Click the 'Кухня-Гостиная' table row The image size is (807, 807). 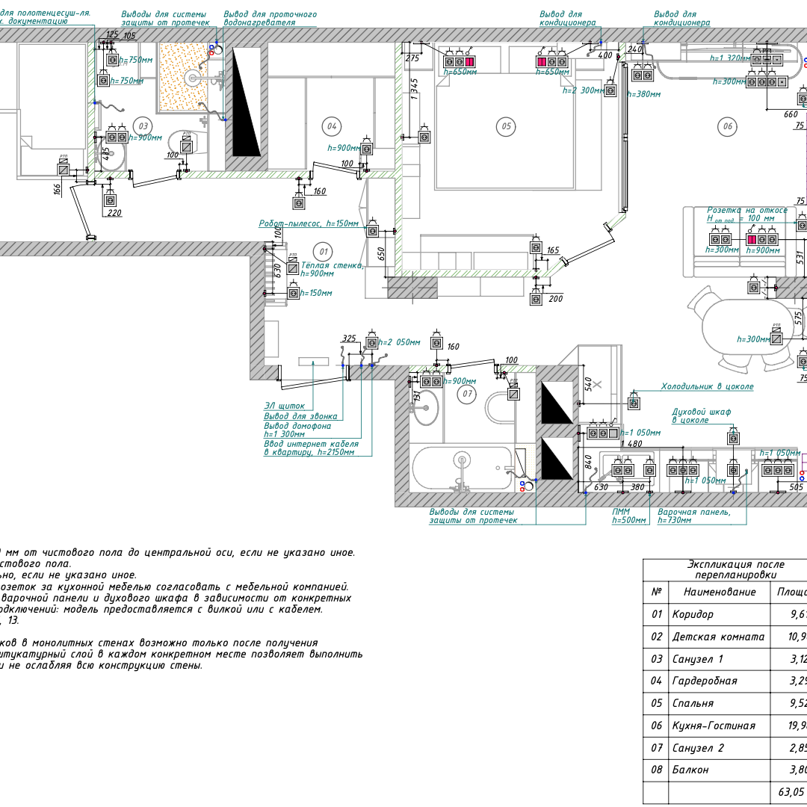click(714, 725)
